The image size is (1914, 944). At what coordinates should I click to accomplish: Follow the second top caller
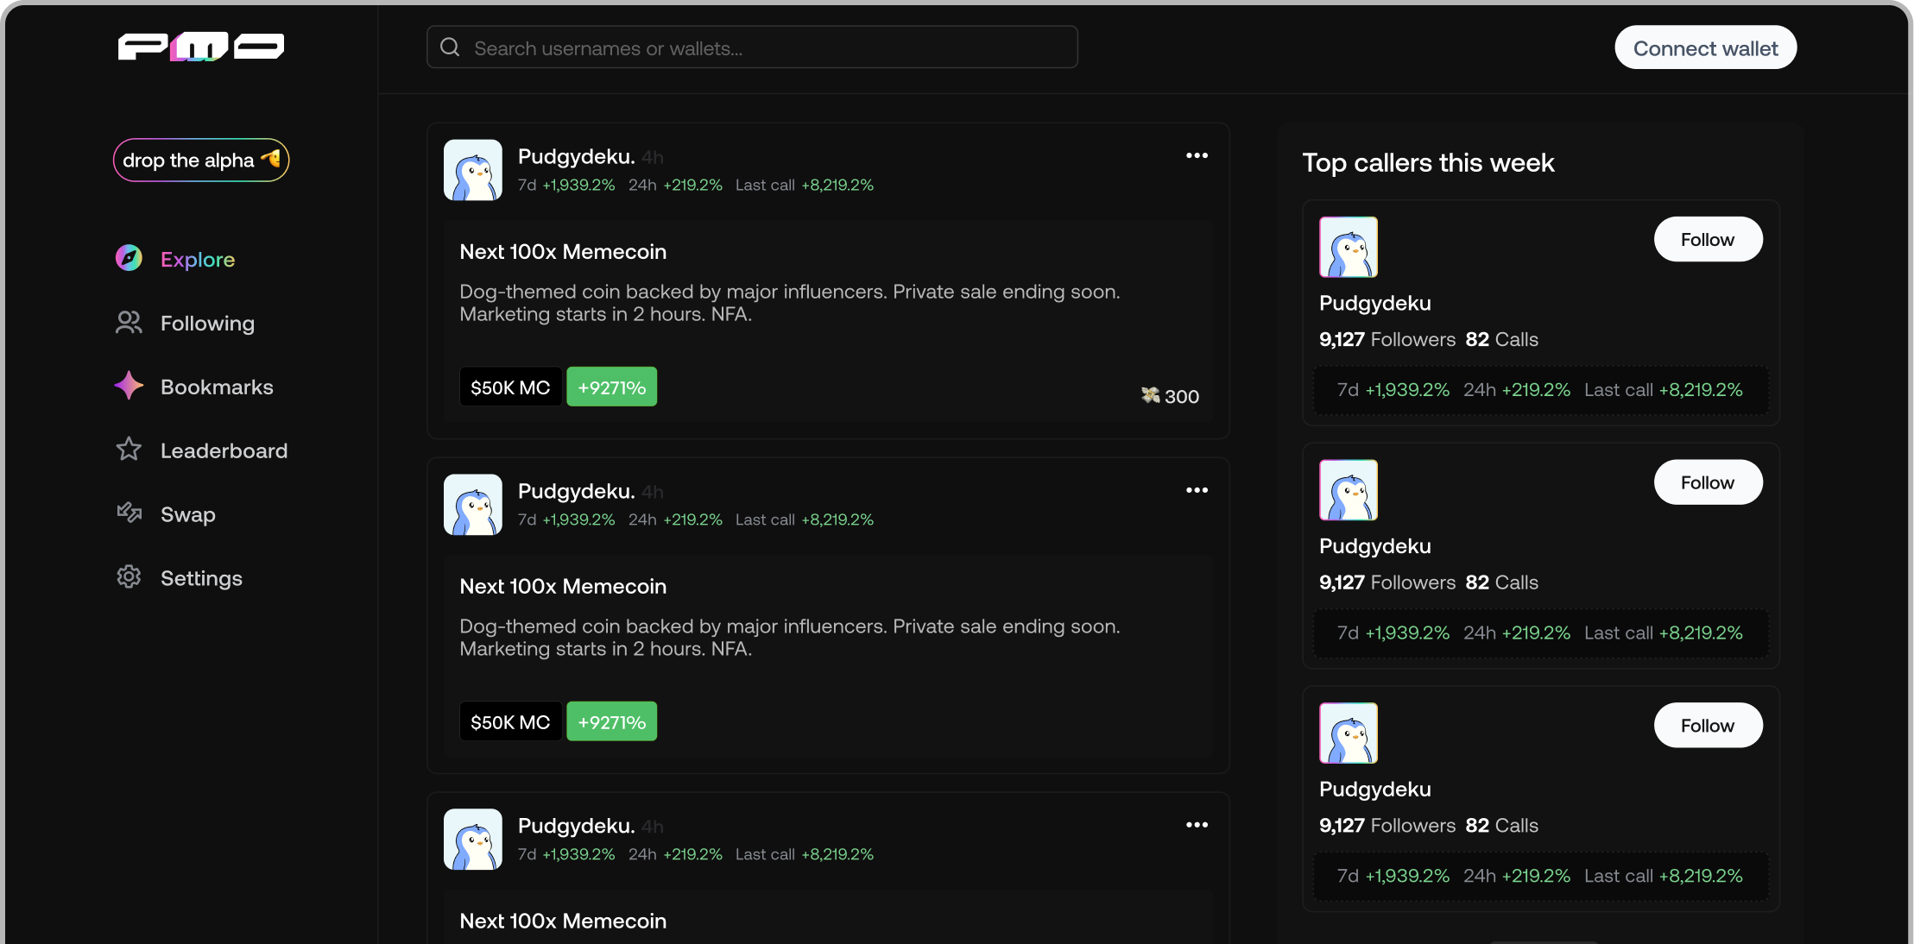(x=1708, y=482)
